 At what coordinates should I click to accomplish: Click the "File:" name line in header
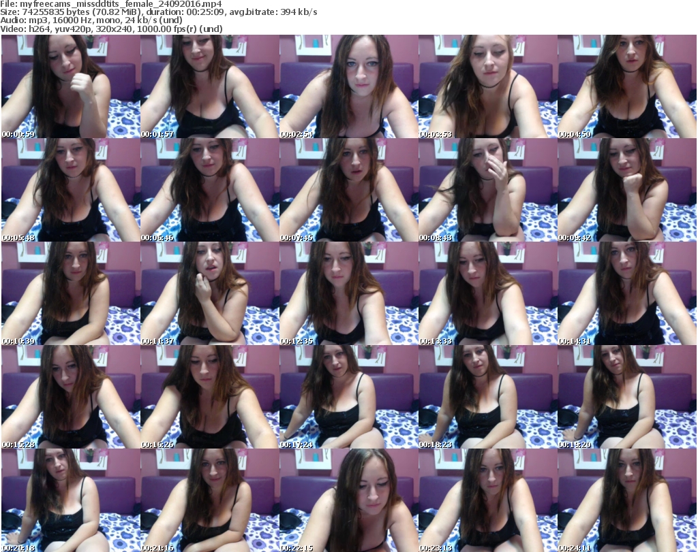(111, 4)
